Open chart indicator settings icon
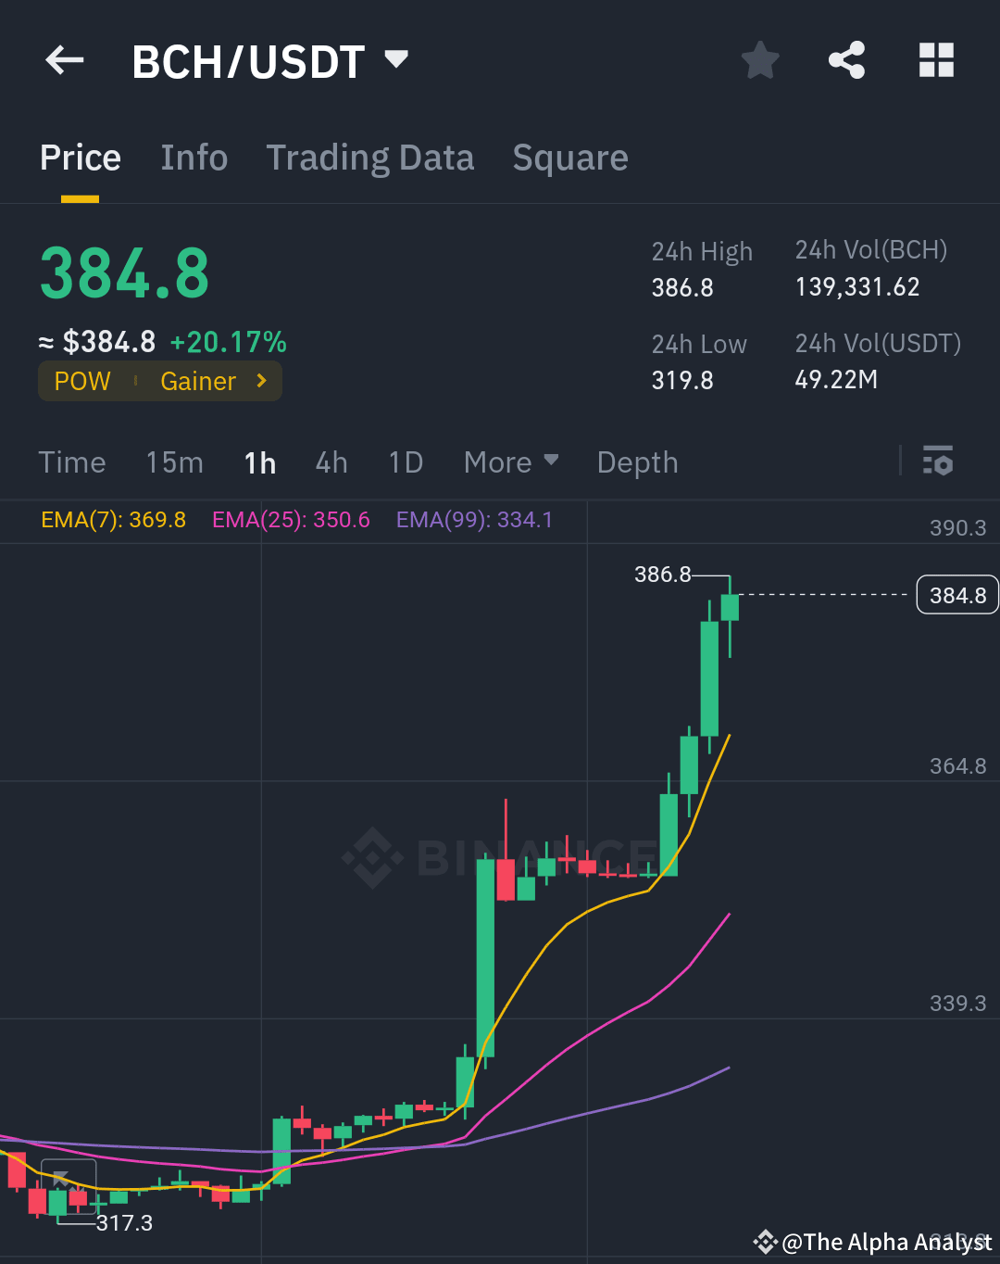1000x1264 pixels. (x=938, y=461)
